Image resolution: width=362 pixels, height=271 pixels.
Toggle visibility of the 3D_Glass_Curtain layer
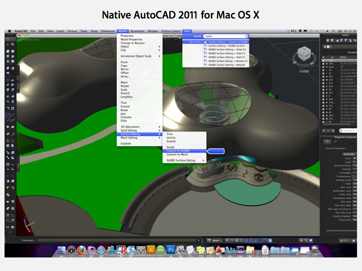[324, 99]
